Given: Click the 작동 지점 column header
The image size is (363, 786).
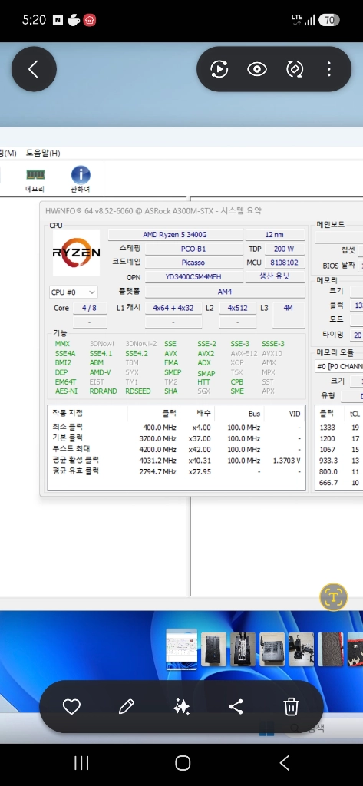Looking at the screenshot, I should click(x=68, y=413).
